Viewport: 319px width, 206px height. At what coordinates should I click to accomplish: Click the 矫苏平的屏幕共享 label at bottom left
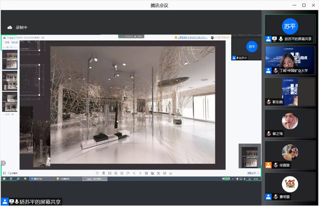pos(40,201)
